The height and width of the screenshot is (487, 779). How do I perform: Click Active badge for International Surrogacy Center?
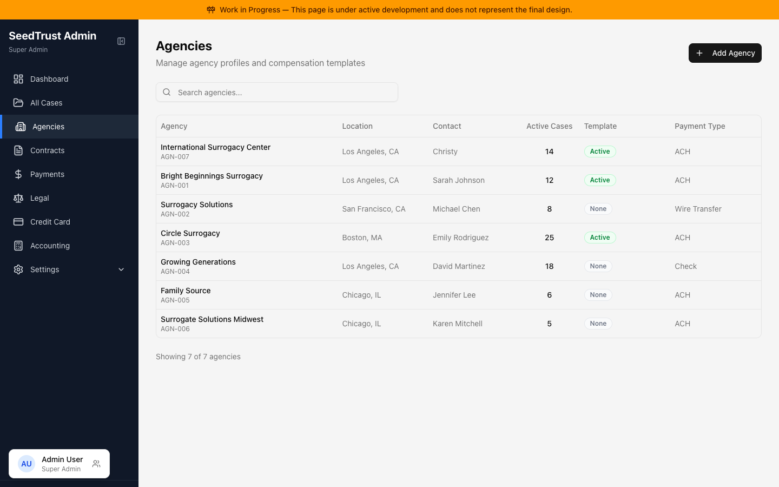(600, 152)
